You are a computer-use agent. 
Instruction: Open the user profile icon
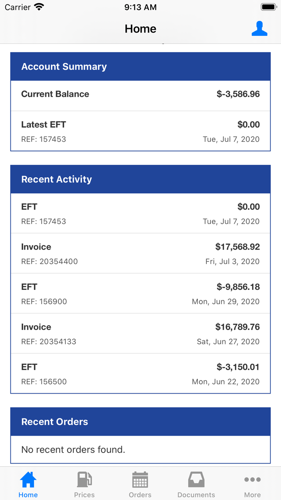[x=259, y=29]
